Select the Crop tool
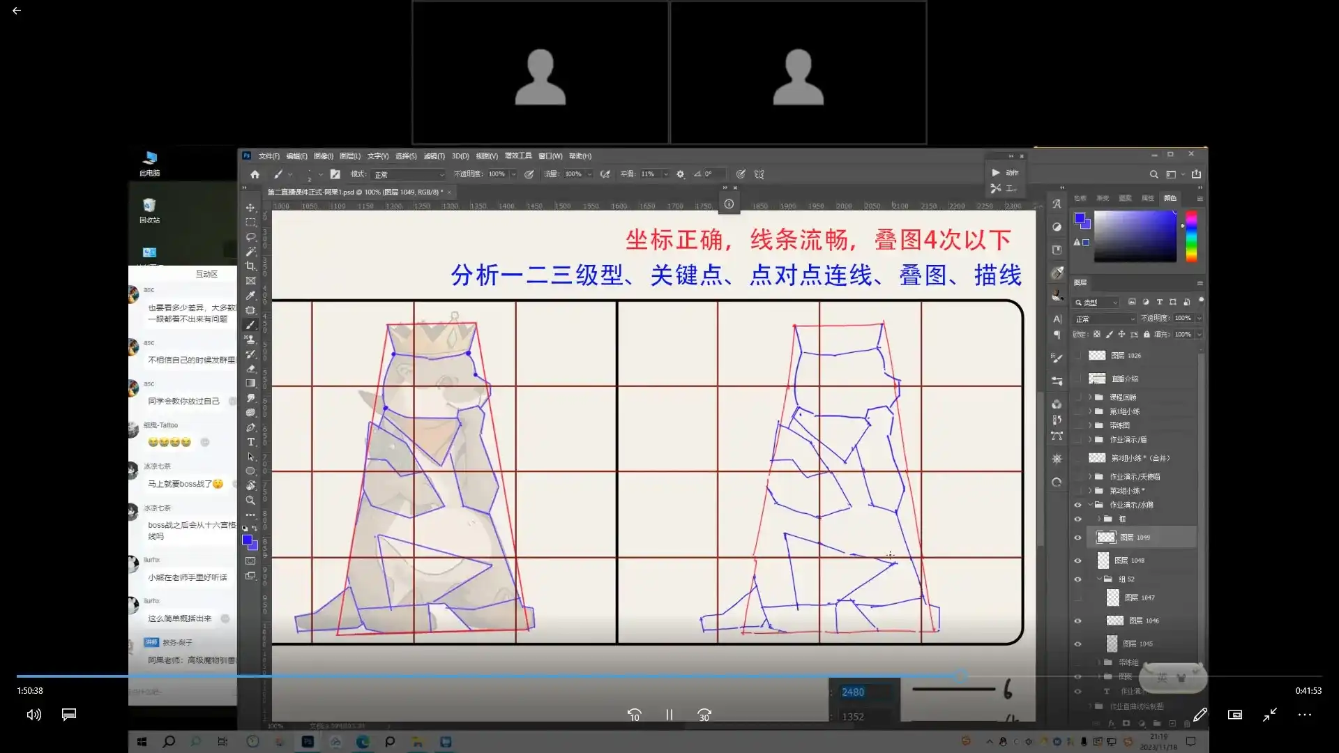Screen dimensions: 1339x753 coord(250,266)
